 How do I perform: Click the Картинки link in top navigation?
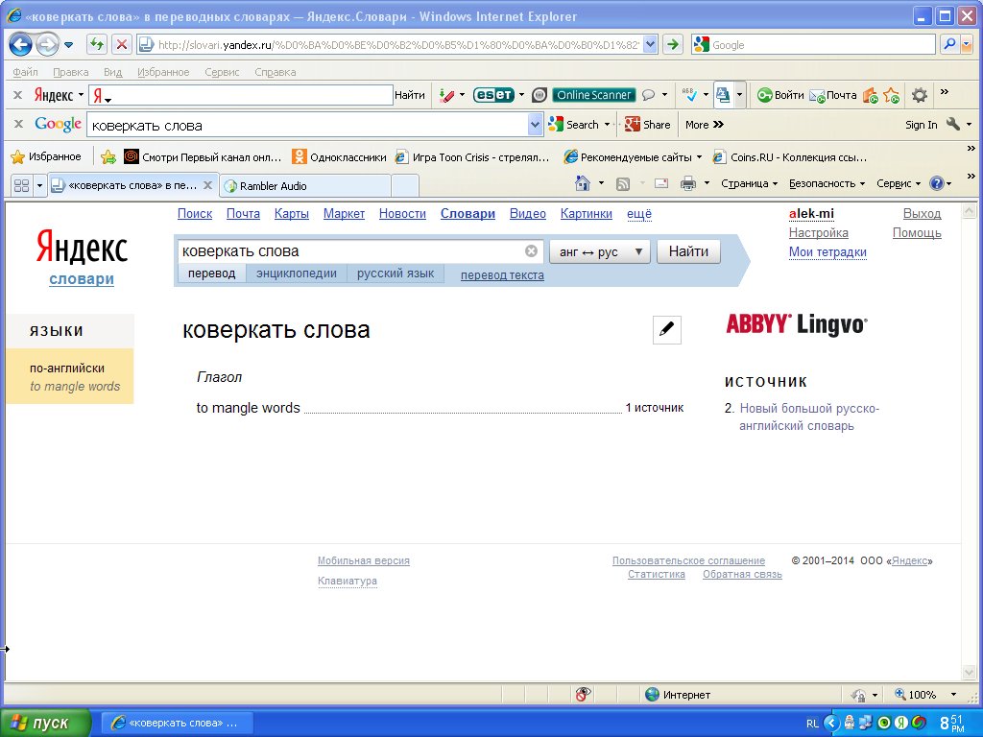[x=587, y=214]
